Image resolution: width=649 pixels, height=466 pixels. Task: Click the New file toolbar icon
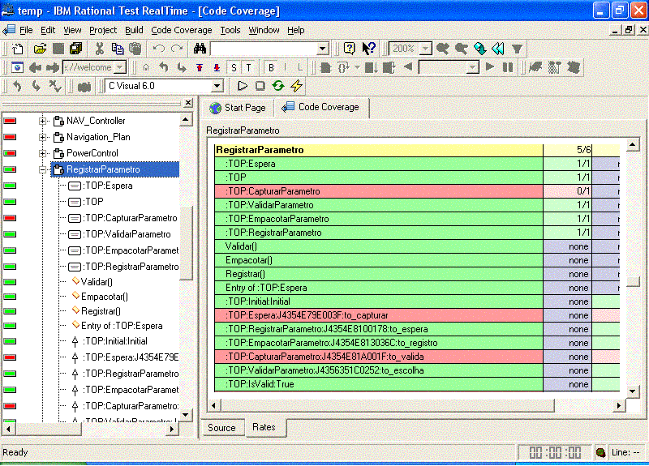click(x=17, y=49)
